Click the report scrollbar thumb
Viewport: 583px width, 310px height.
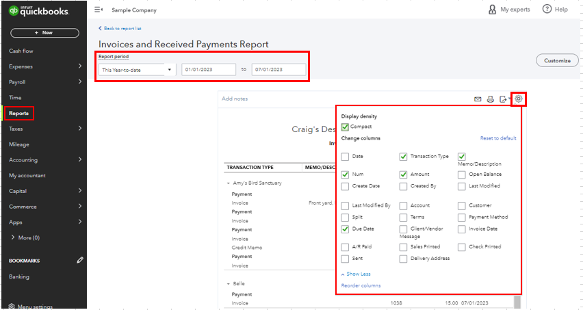(517, 302)
